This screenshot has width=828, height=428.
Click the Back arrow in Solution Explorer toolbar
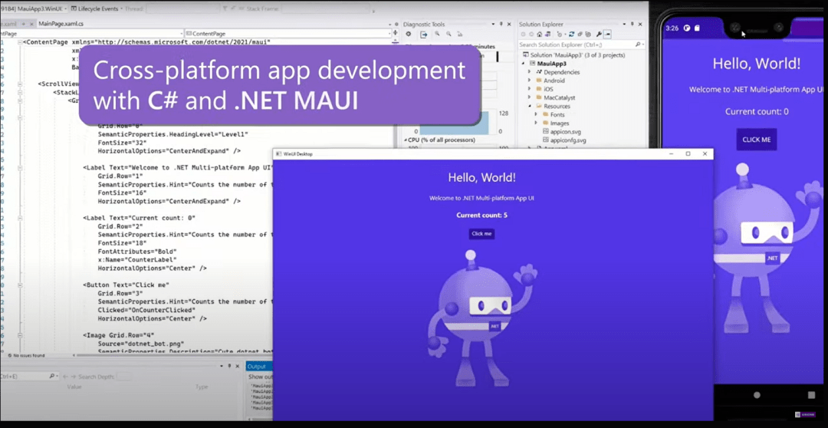pos(524,35)
